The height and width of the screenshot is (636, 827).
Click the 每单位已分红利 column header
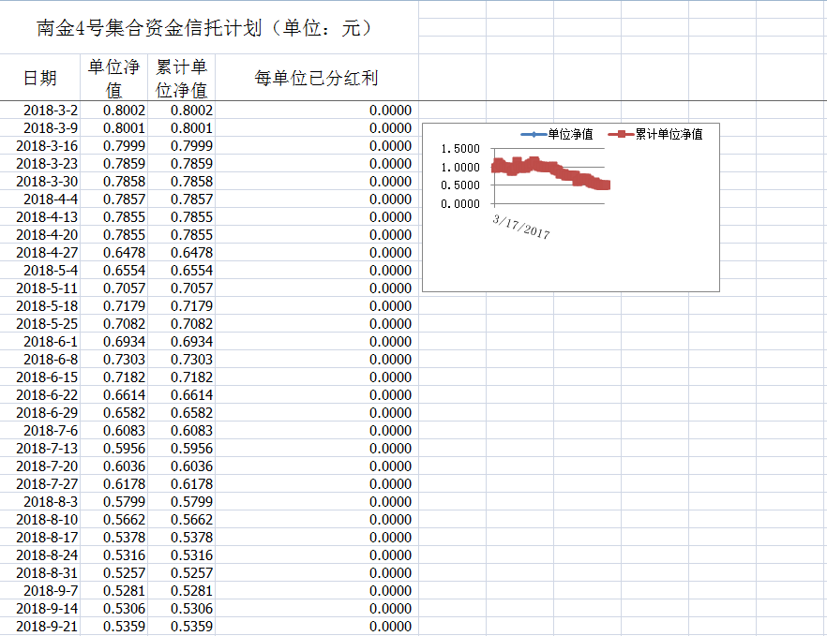pos(317,78)
